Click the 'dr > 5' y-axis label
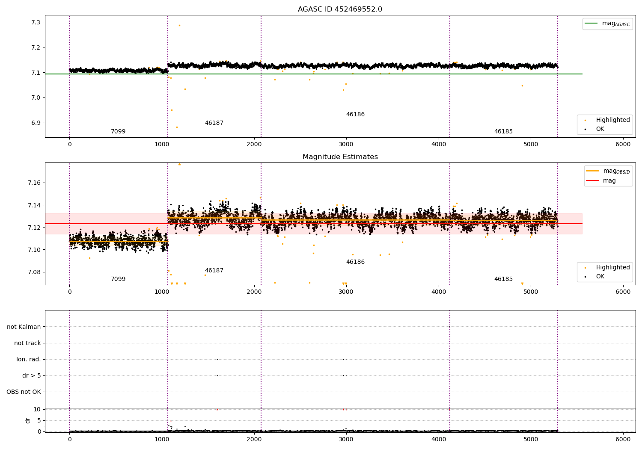This screenshot has width=642, height=449. pos(32,375)
